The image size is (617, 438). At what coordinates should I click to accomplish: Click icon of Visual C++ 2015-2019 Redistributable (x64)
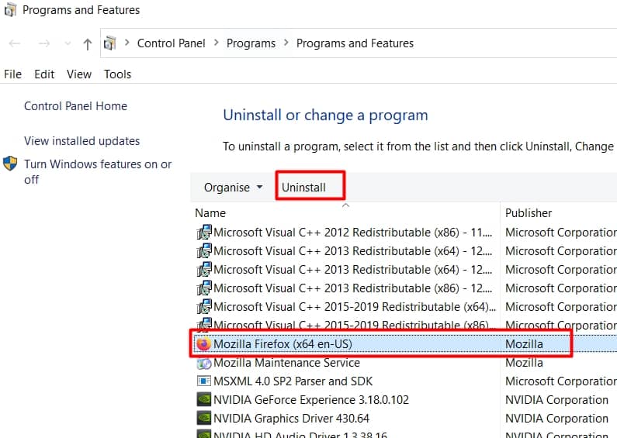204,307
